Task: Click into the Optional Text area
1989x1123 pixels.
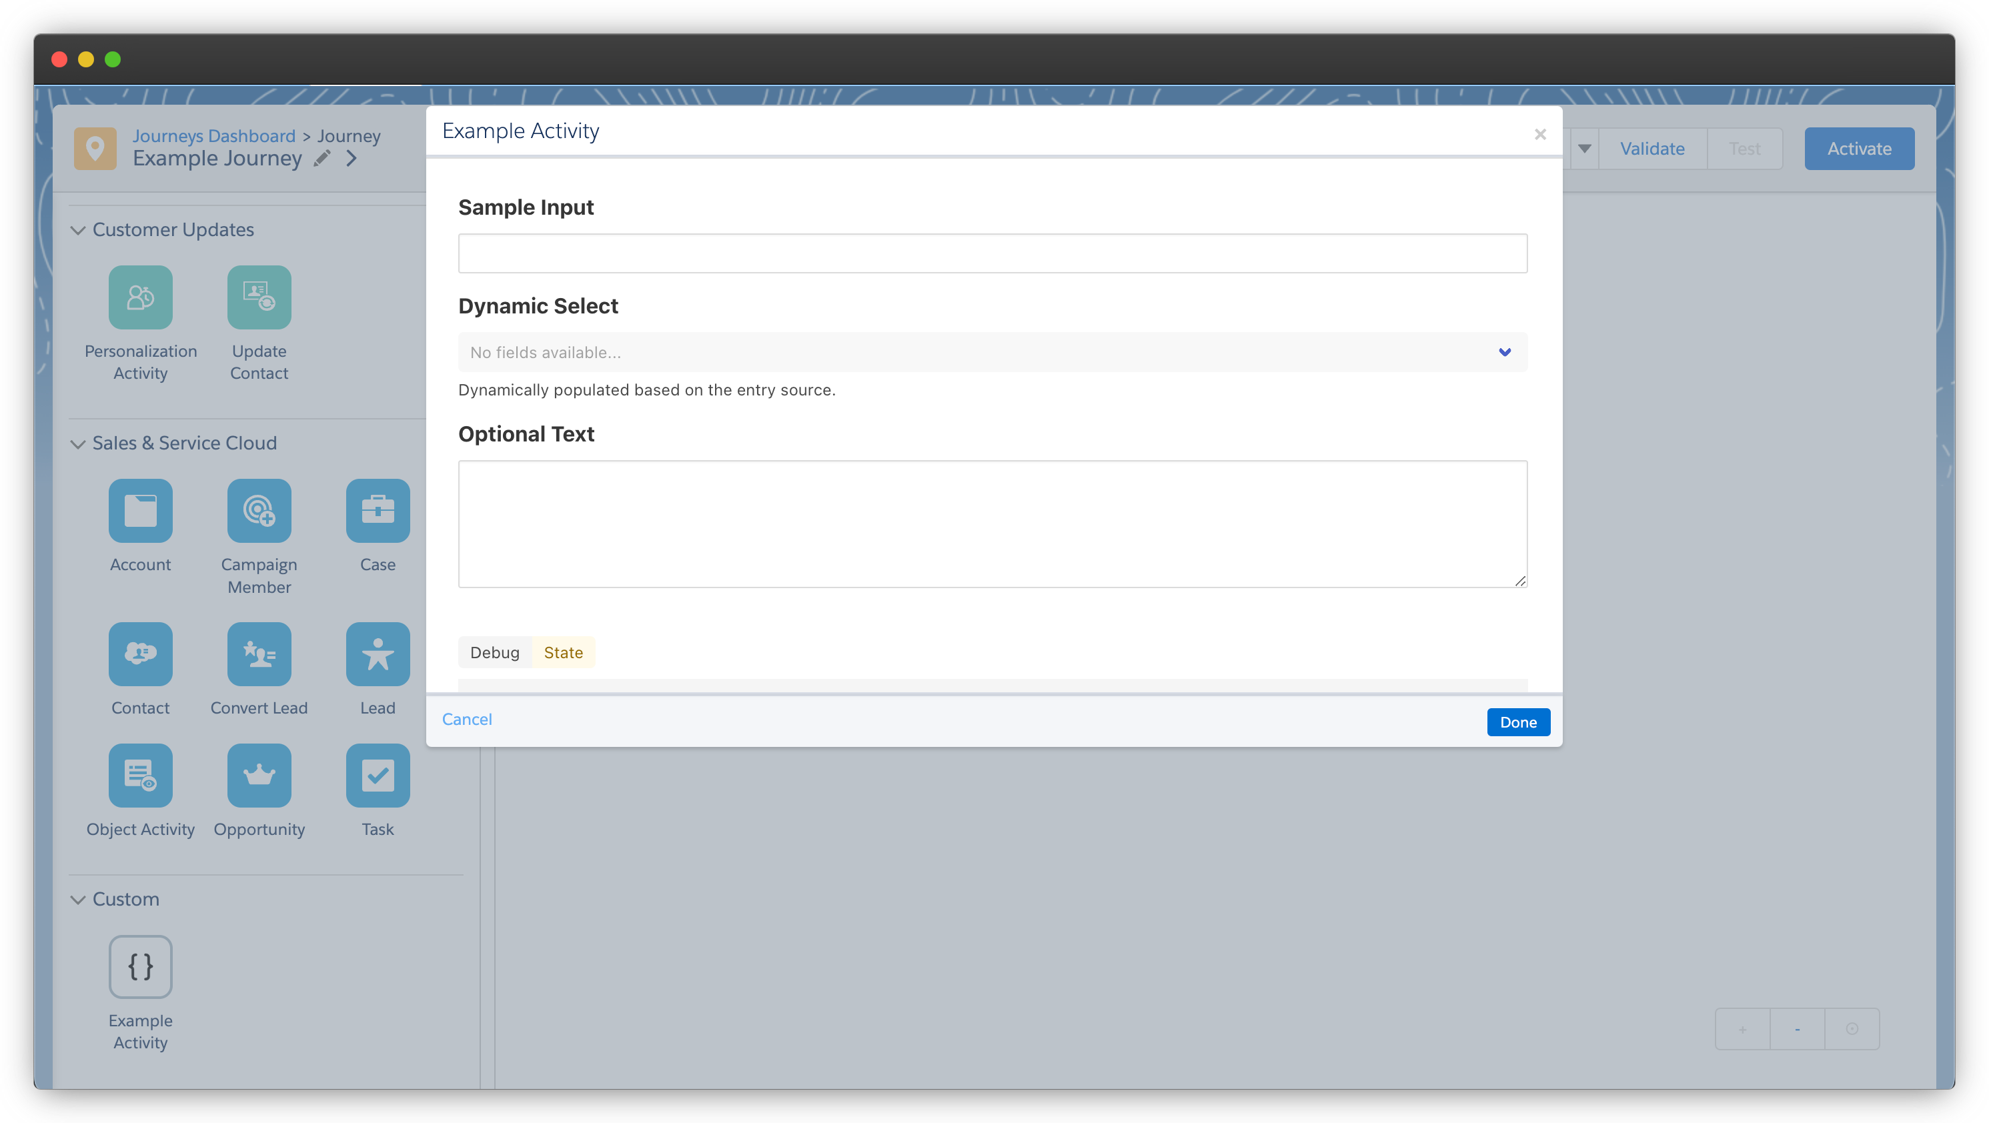Action: [992, 524]
